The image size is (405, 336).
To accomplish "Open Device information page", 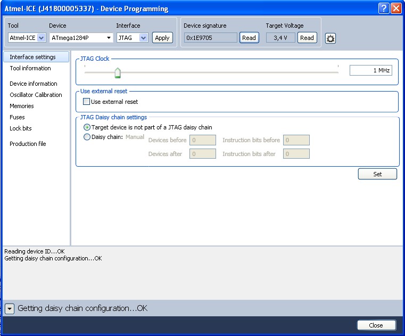I will 34,84.
